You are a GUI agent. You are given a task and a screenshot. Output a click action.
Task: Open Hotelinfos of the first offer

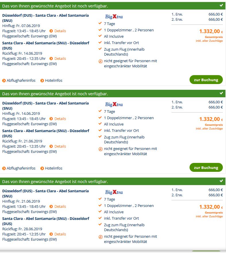point(51,81)
